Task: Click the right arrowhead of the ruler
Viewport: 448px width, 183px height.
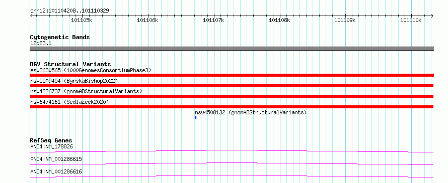Action: 432,16
